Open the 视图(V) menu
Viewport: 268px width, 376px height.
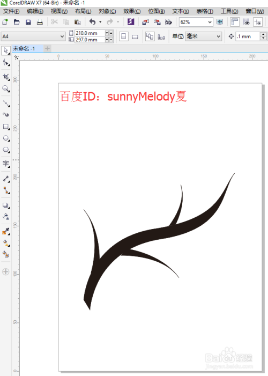coord(59,11)
